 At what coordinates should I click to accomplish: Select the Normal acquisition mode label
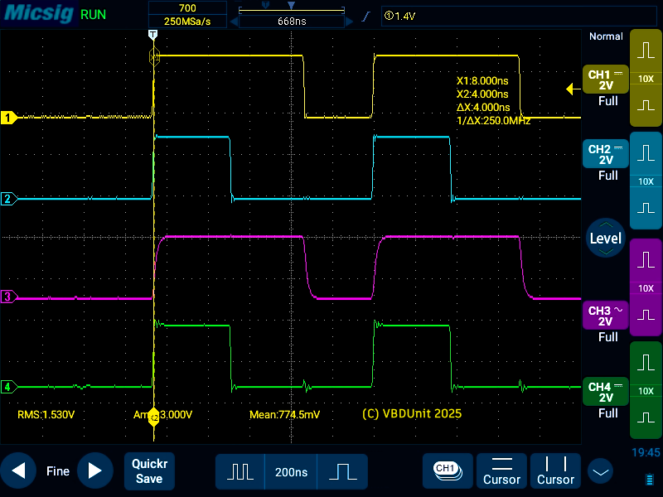tap(605, 36)
